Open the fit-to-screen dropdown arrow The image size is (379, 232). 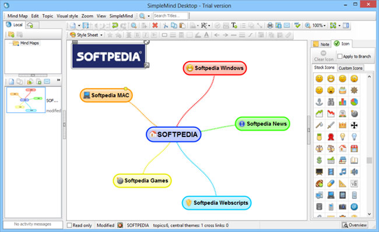[x=339, y=26]
